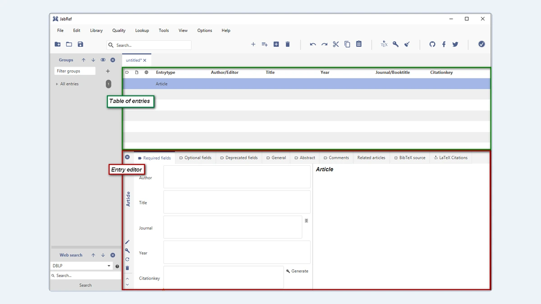Click the filled plus box new-entry icon
This screenshot has height=304, width=541.
point(276,44)
